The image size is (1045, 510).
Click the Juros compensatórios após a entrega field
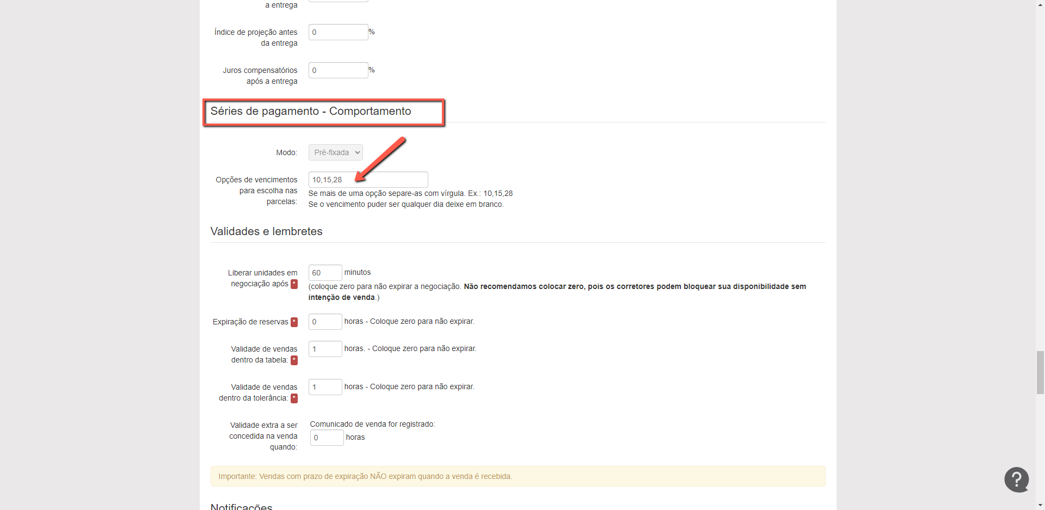tap(338, 70)
